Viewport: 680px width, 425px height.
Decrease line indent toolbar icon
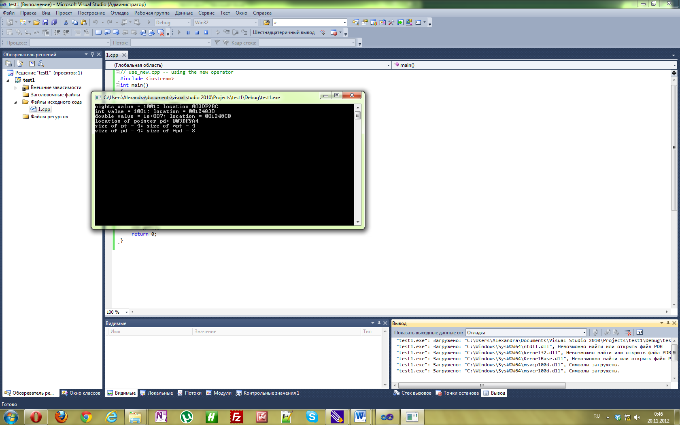tap(57, 32)
